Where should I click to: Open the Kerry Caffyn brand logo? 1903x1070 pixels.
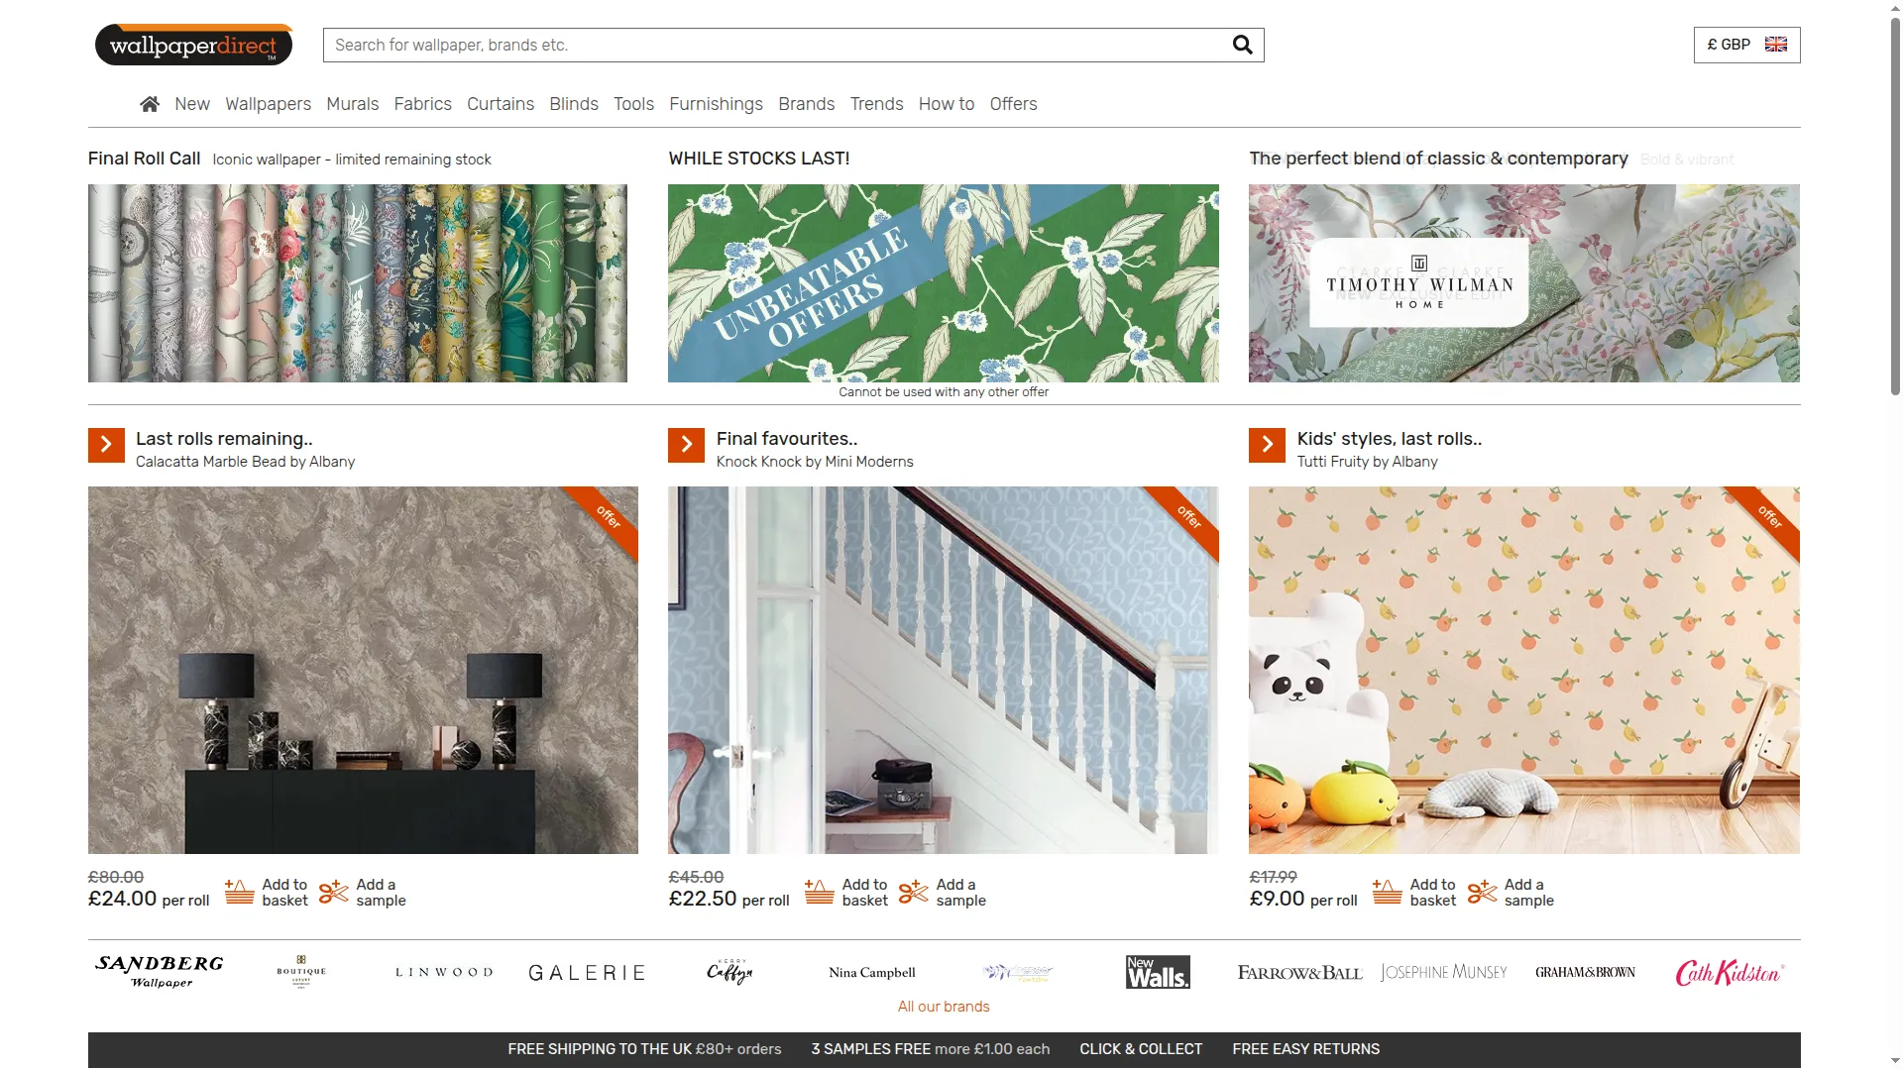pos(729,972)
